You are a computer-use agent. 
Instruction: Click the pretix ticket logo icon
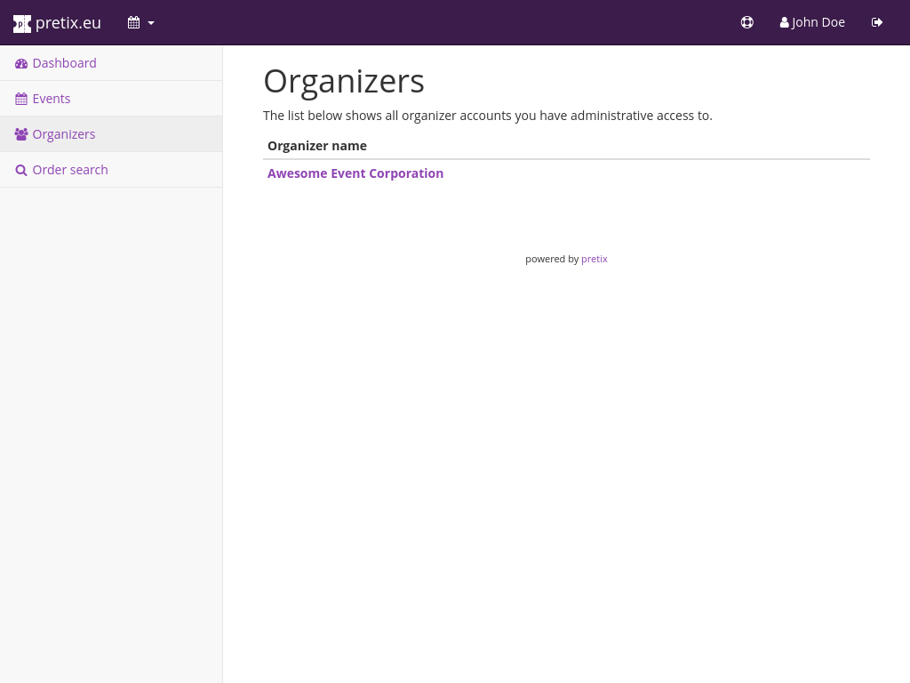coord(22,24)
